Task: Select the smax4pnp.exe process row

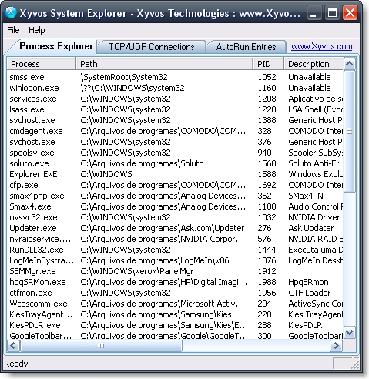Action: click(x=175, y=196)
